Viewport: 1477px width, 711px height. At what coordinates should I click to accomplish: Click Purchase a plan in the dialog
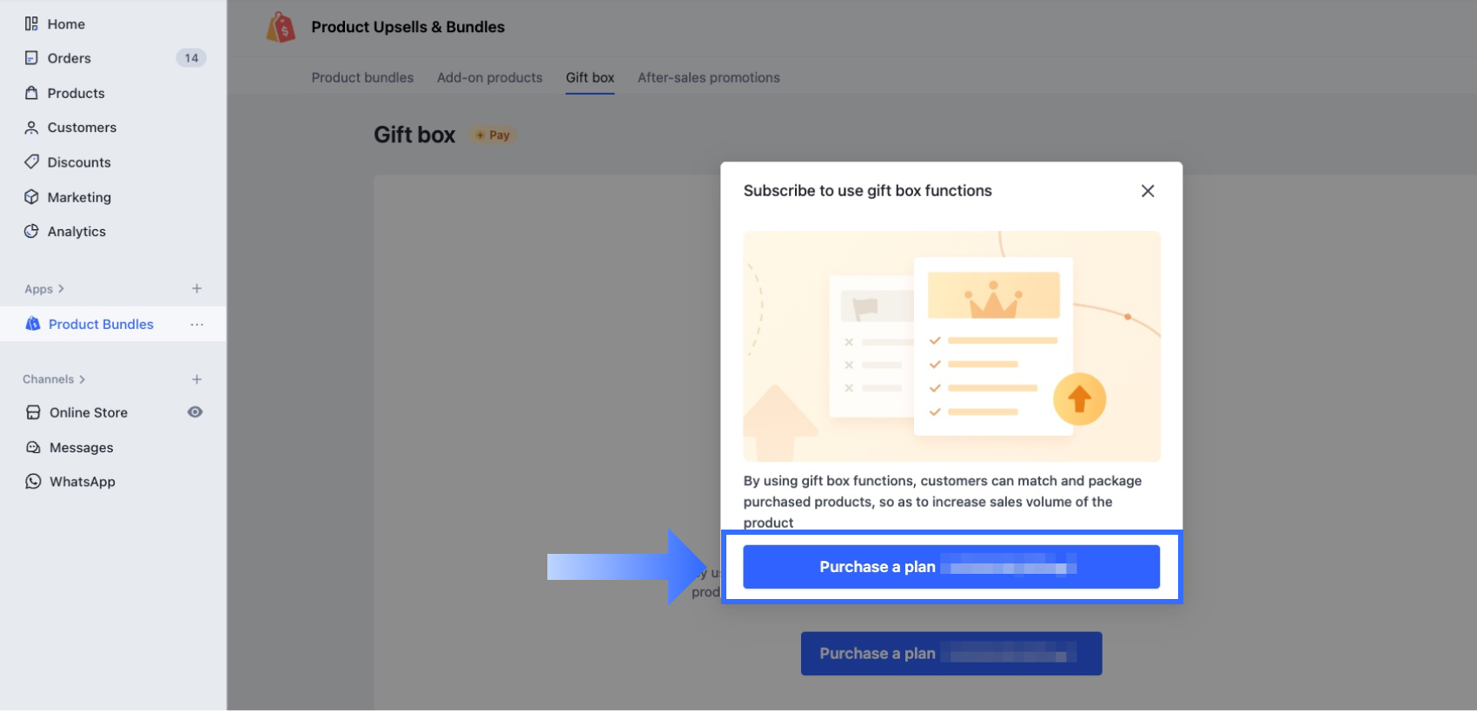click(951, 567)
